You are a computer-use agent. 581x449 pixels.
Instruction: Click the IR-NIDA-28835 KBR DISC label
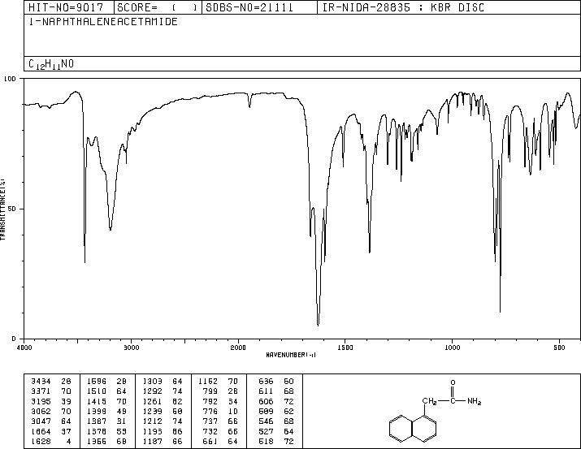coord(403,7)
